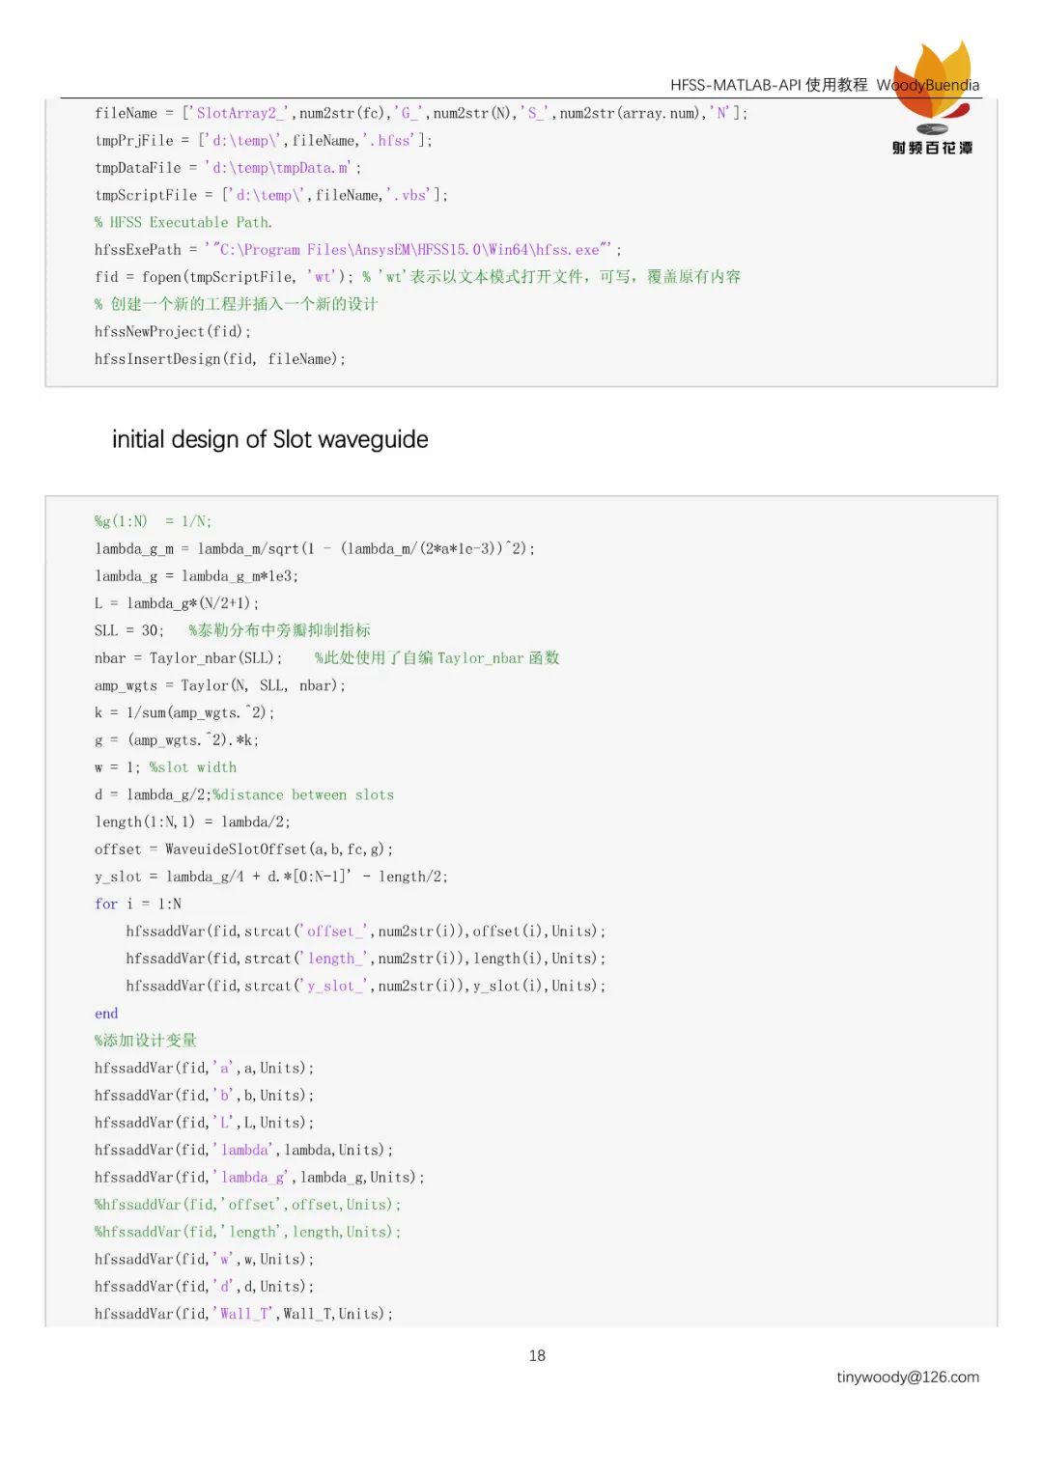Viewport: 1043px width, 1474px height.
Task: Click the commented "%g(1:N) = 1/N;" line
Action: point(153,521)
